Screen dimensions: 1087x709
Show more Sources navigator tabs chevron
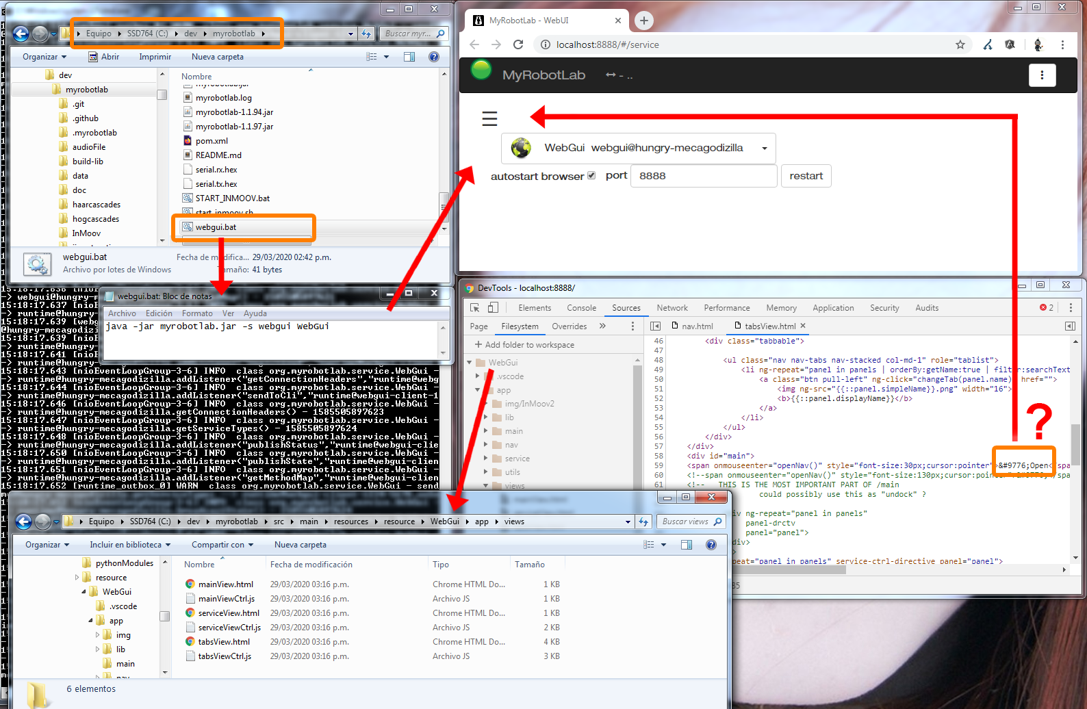point(602,326)
